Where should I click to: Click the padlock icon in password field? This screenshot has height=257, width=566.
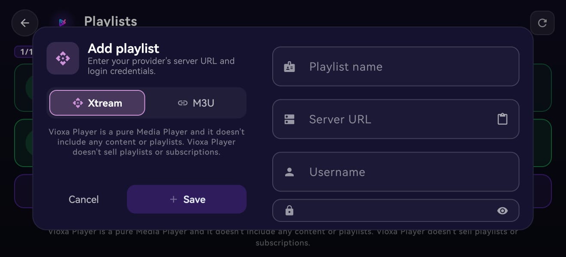pyautogui.click(x=289, y=210)
